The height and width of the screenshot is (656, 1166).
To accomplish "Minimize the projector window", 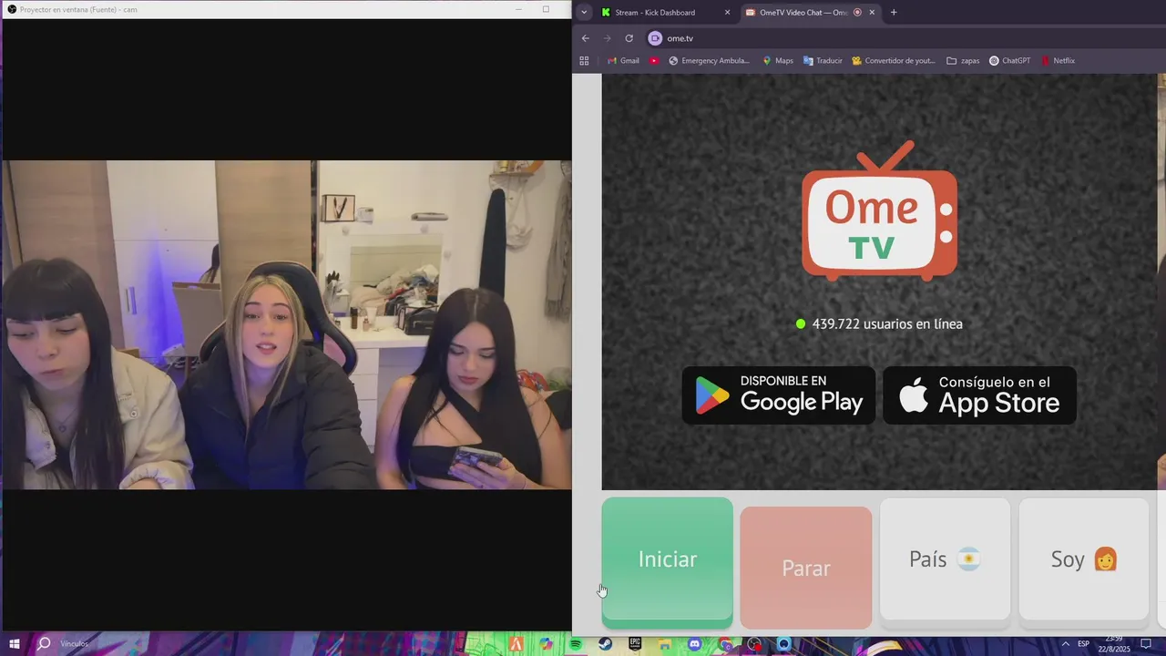I will (518, 9).
